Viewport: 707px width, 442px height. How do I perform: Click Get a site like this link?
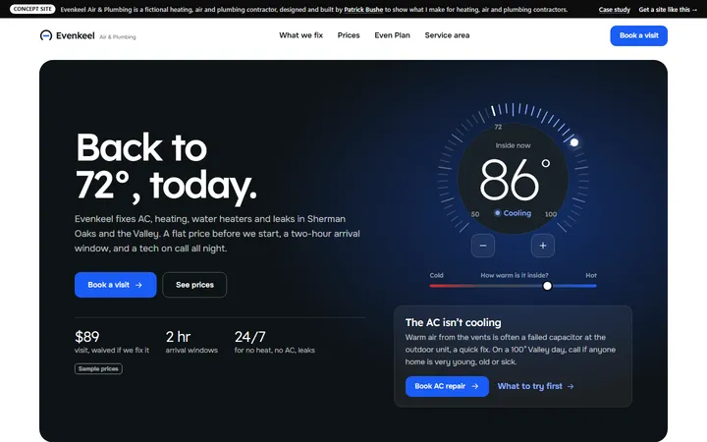(x=668, y=10)
